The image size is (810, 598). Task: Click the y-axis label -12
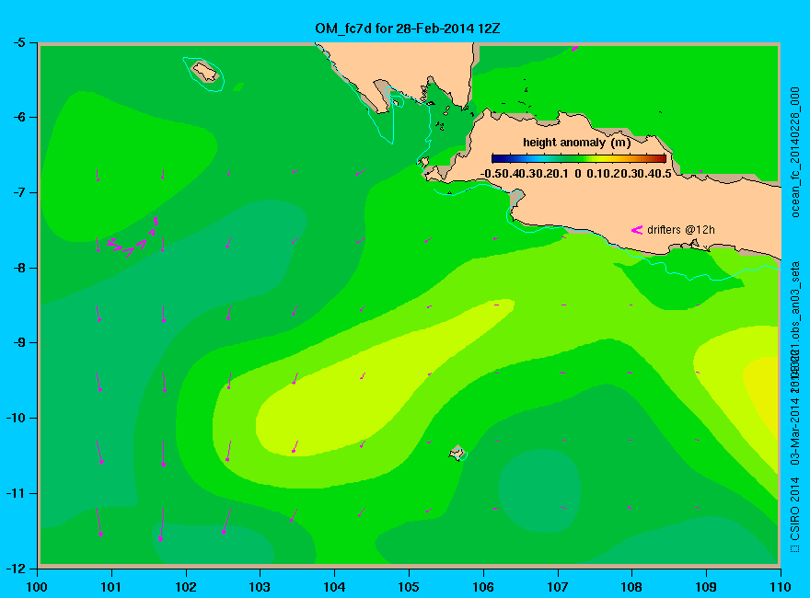pyautogui.click(x=15, y=569)
